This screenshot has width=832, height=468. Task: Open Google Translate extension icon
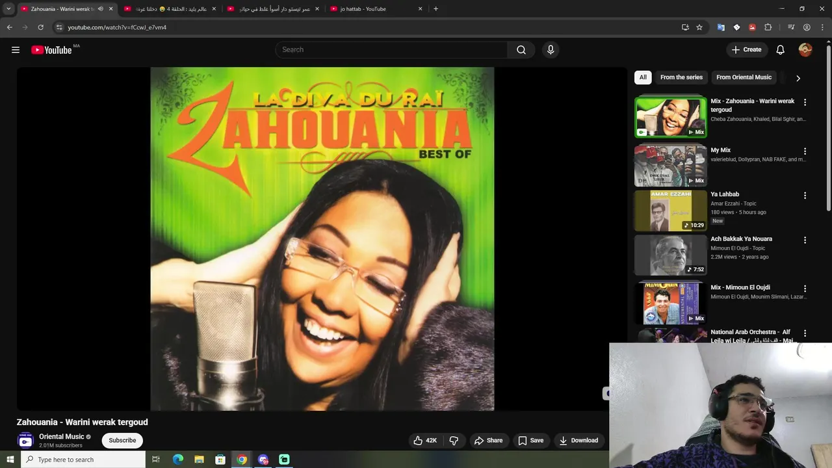(x=721, y=27)
